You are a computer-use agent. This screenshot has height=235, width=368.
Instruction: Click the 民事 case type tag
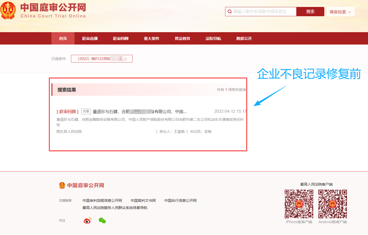pyautogui.click(x=86, y=111)
